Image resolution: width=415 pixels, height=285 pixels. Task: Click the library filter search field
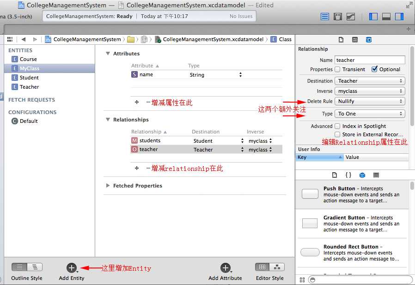pos(360,280)
